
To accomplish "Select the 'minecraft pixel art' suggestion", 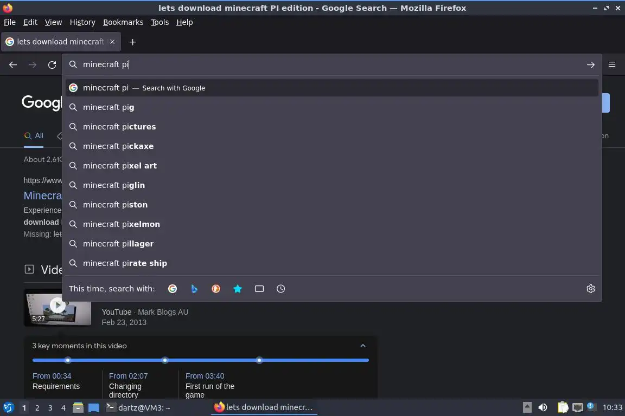I will [x=332, y=166].
